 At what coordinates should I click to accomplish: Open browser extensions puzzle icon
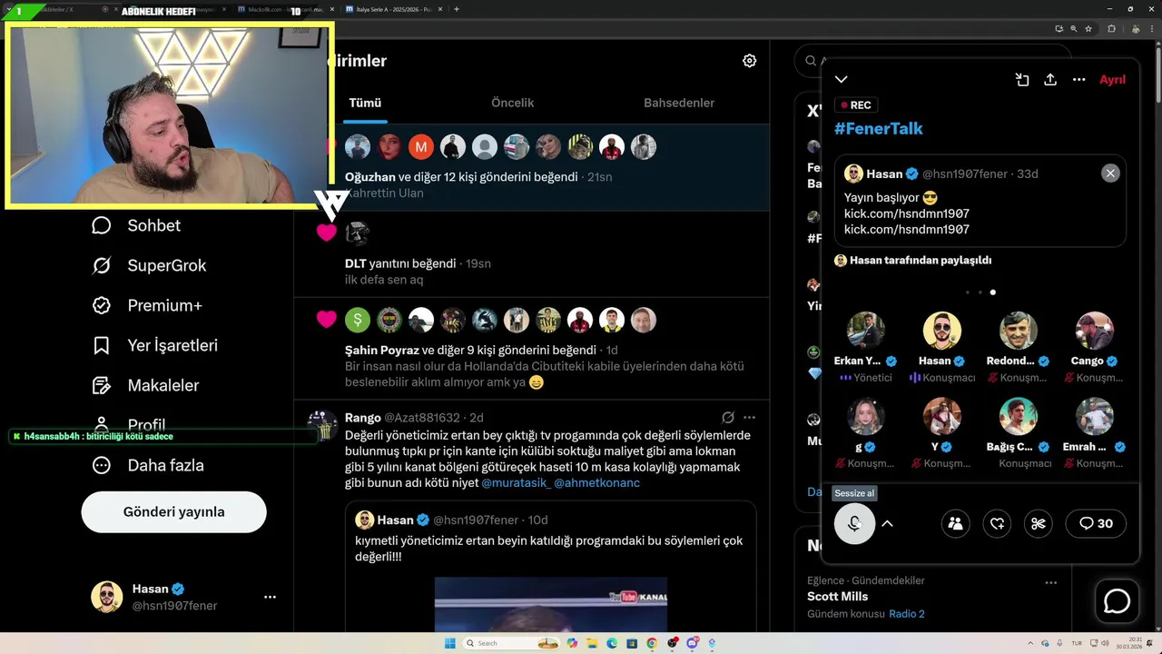[1111, 28]
